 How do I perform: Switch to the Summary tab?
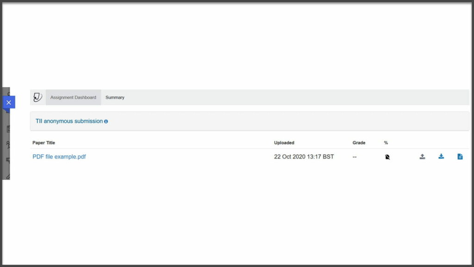(115, 97)
